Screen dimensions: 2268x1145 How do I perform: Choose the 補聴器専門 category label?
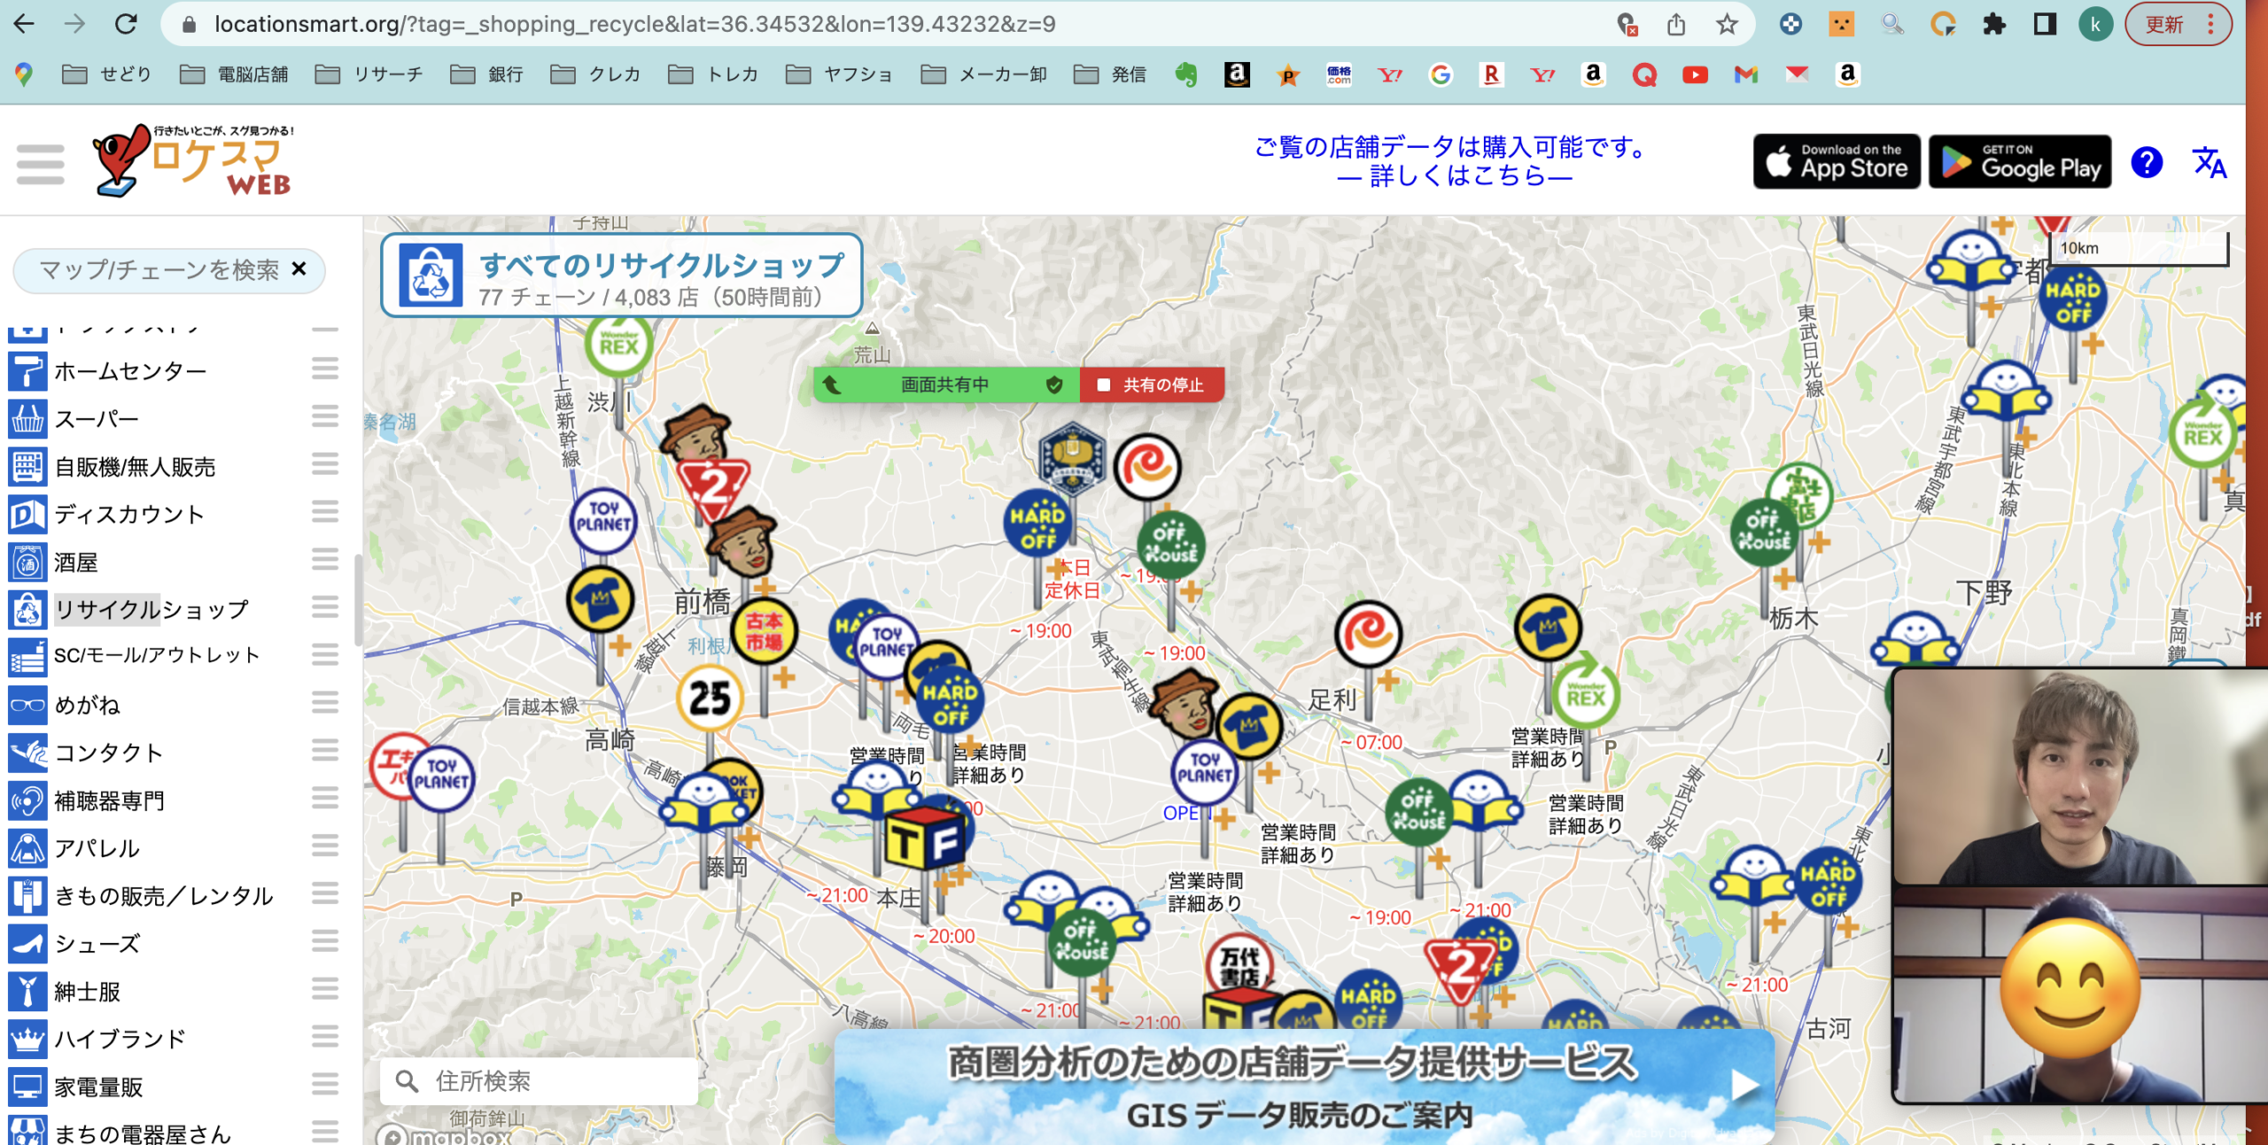pos(110,801)
